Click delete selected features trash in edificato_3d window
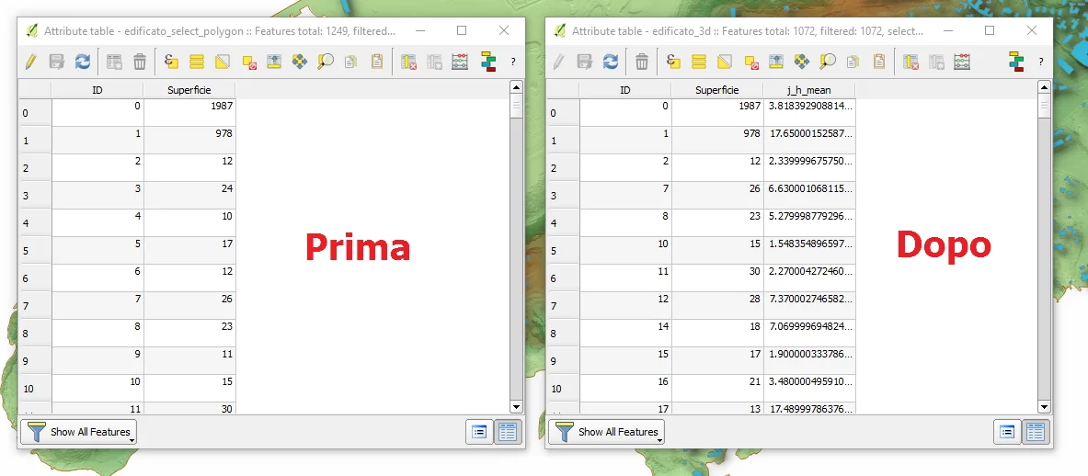 tap(642, 62)
